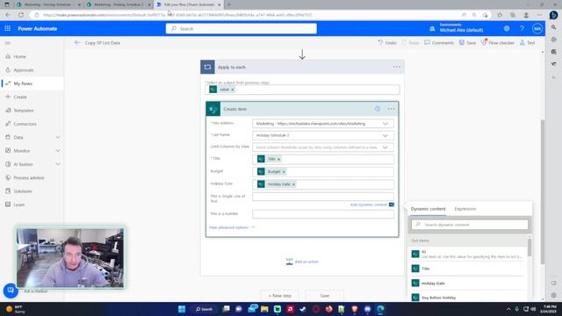This screenshot has height=316, width=562.
Task: Remove the Budget dynamic content token
Action: (284, 172)
